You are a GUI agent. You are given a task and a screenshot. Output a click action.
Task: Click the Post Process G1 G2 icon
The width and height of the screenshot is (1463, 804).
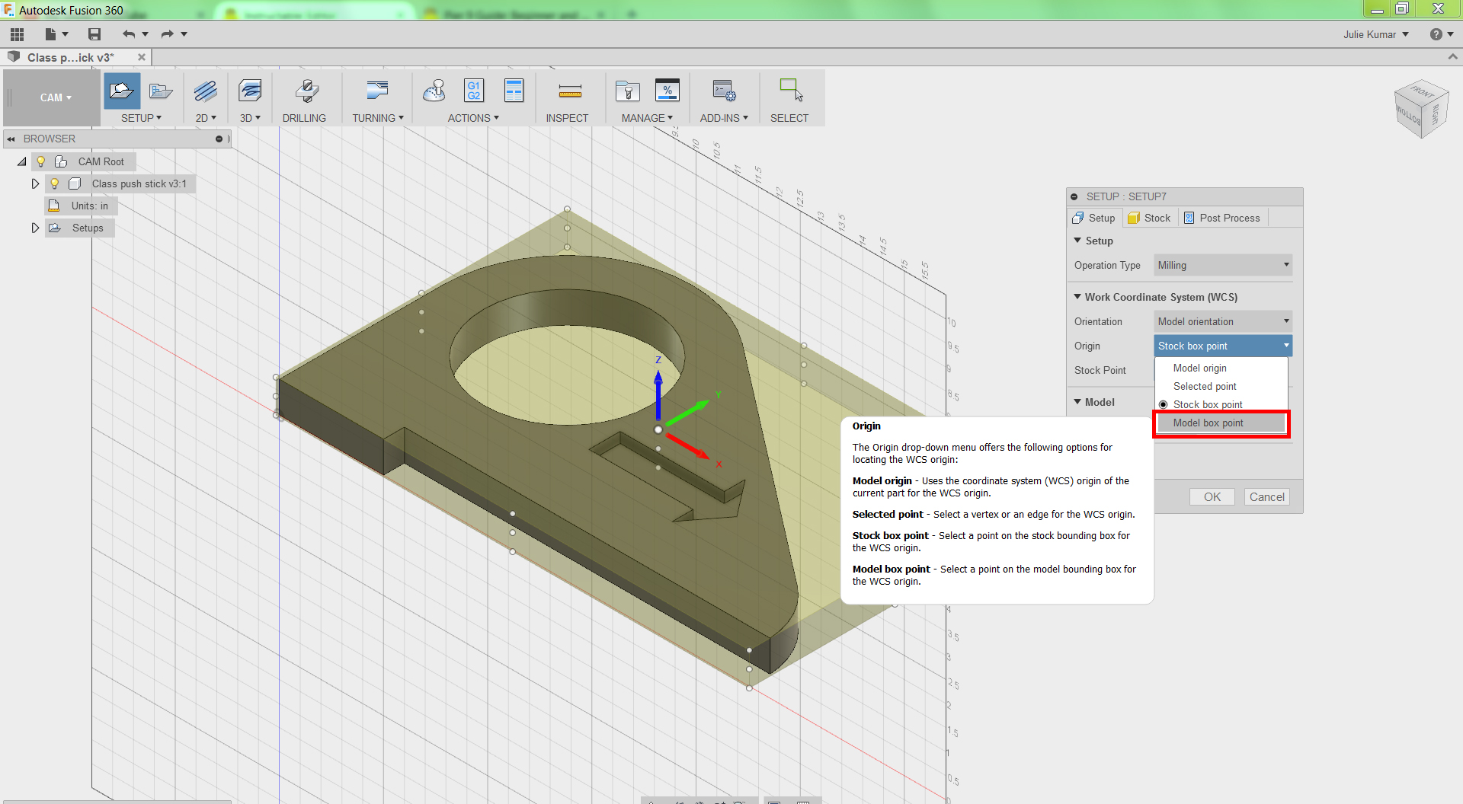click(x=474, y=91)
